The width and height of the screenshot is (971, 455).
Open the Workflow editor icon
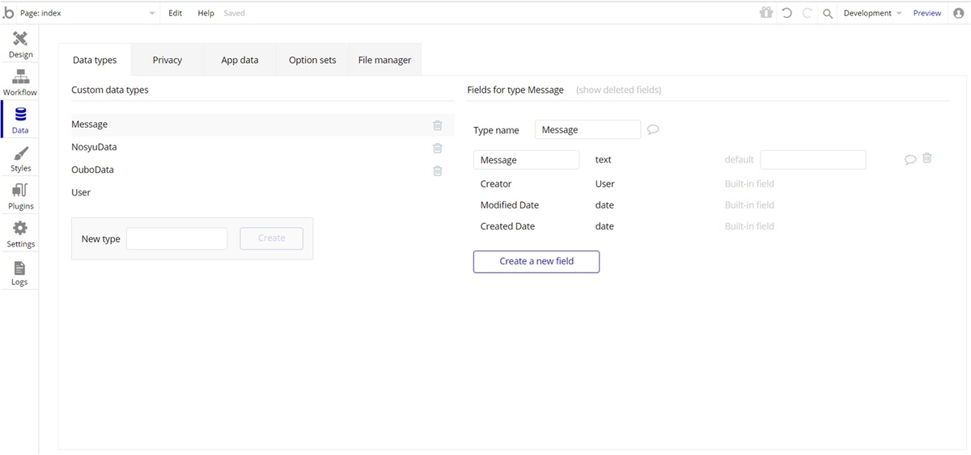coord(20,82)
